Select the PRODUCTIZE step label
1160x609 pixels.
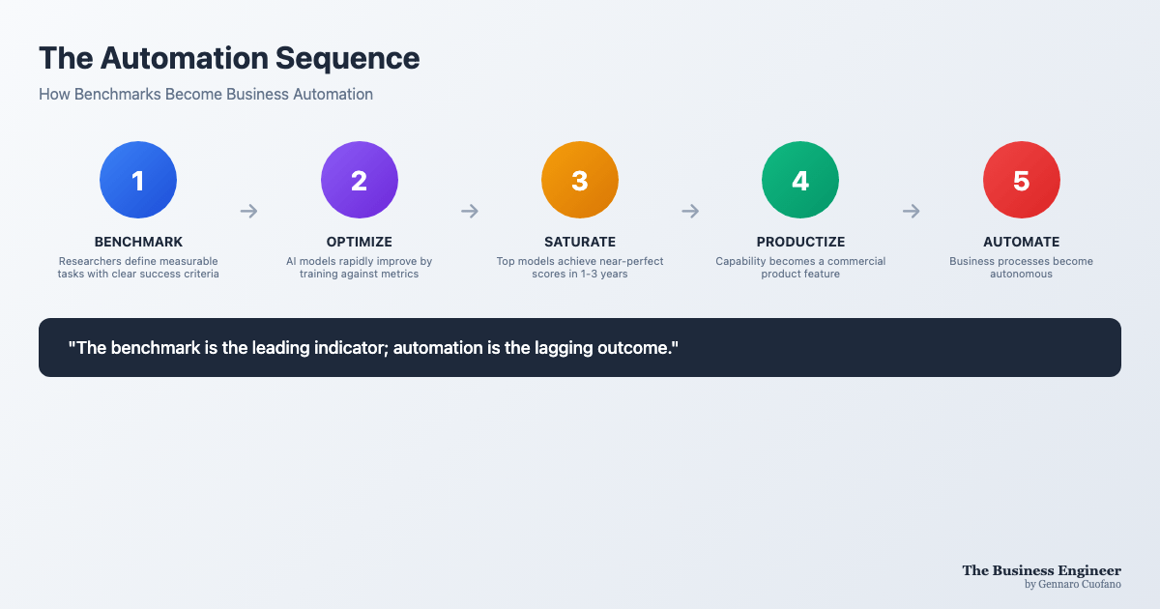[800, 242]
